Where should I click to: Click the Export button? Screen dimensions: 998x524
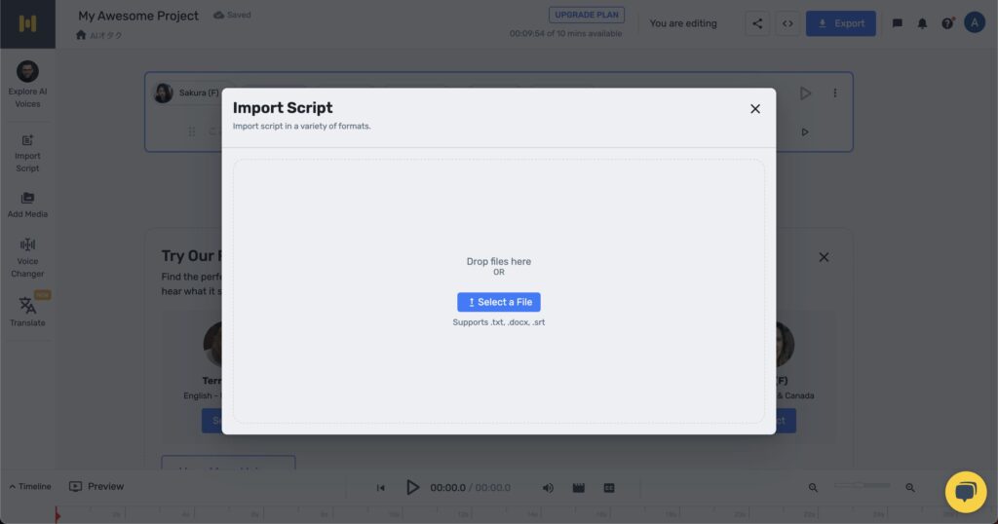pos(841,23)
